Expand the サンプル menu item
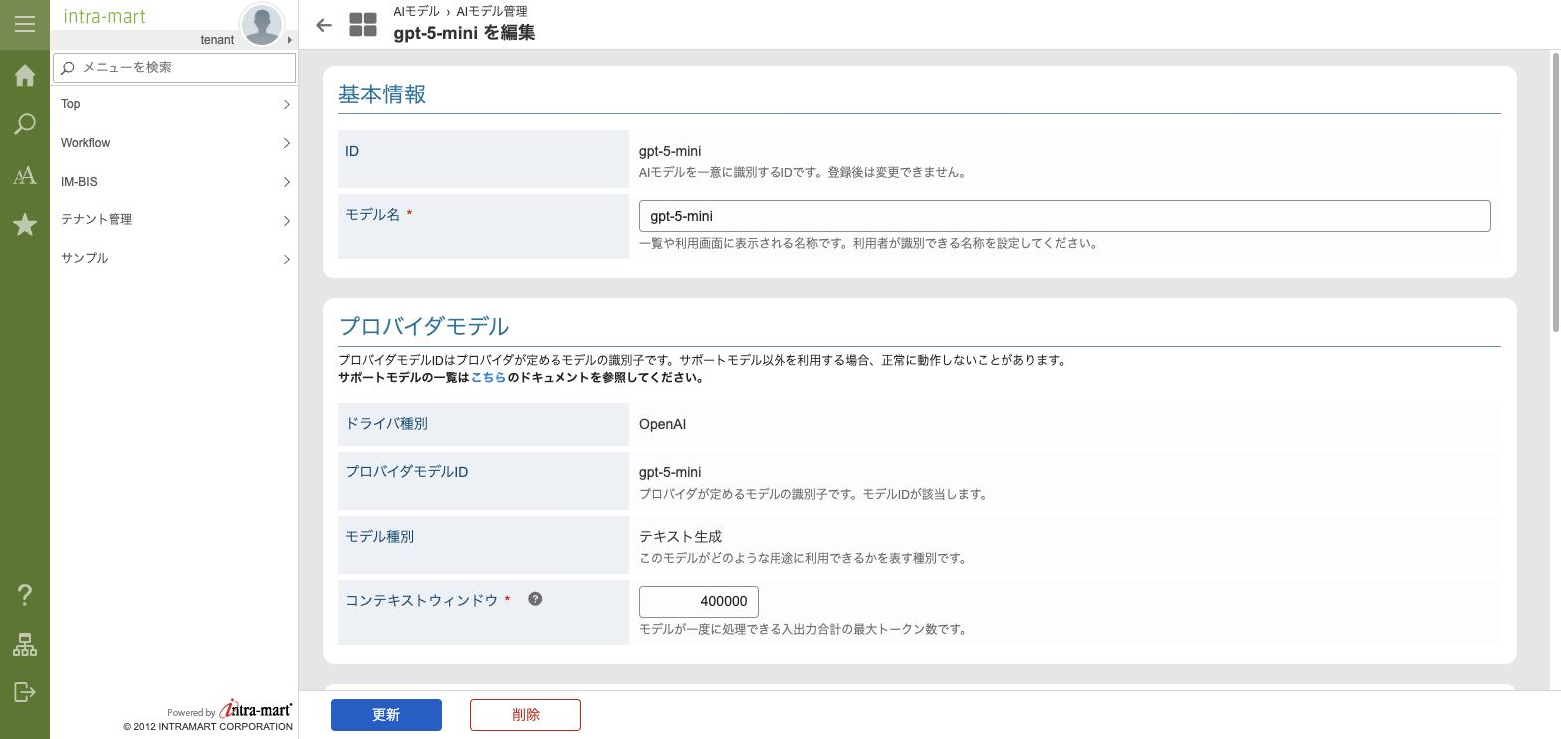1561x739 pixels. tap(174, 258)
